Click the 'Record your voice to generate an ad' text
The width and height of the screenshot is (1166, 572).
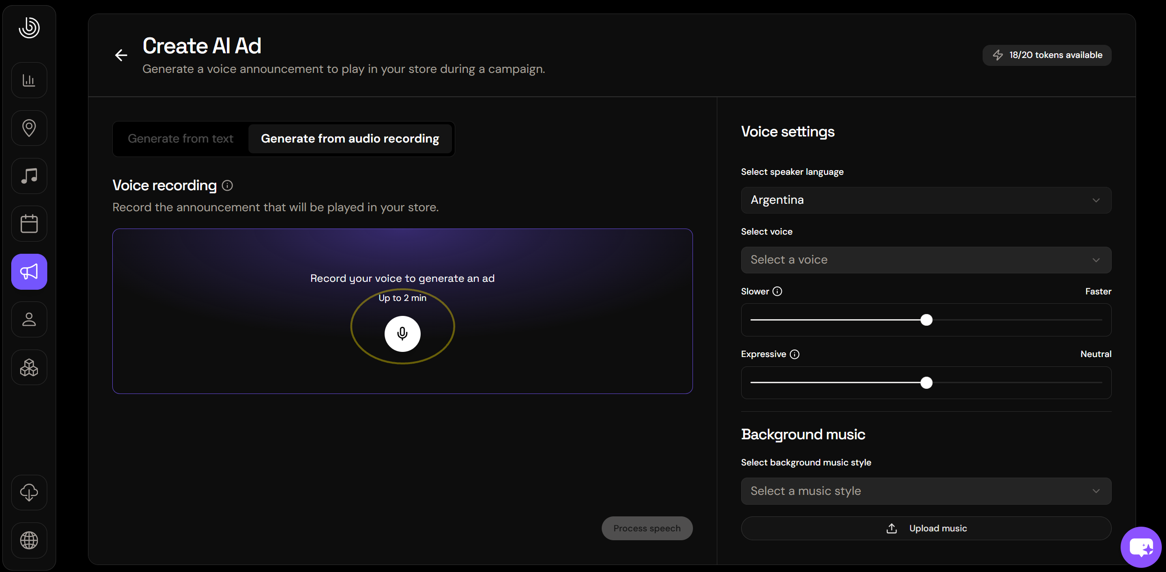point(402,279)
